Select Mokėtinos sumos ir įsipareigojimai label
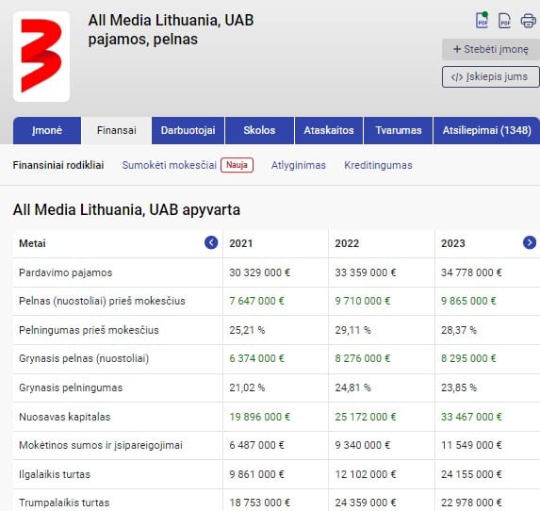This screenshot has height=511, width=540. [x=101, y=445]
